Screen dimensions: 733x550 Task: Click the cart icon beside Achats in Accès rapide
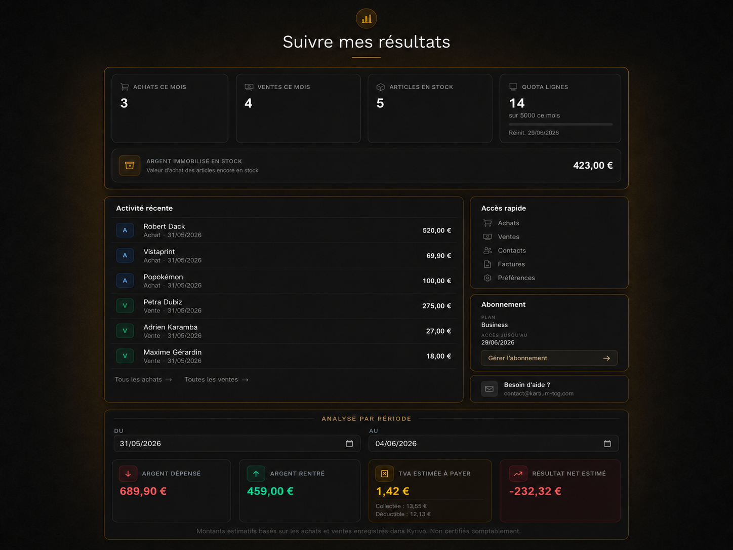tap(487, 223)
